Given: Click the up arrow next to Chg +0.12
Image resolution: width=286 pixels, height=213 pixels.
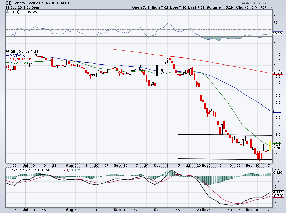Looking at the screenshot, I should 271,8.
